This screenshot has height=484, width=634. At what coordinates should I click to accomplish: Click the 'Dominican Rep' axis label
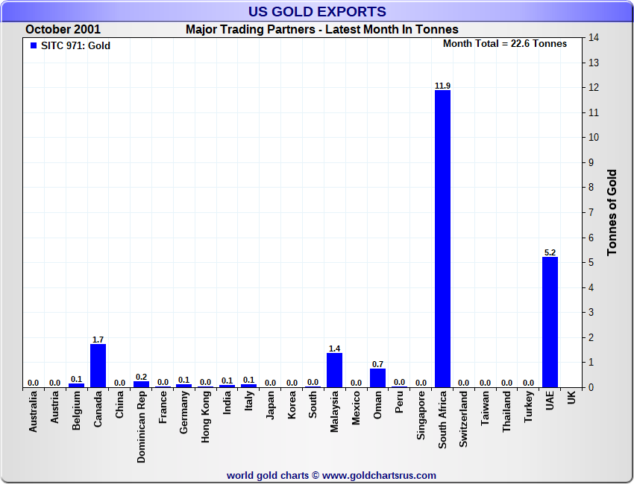coord(141,427)
